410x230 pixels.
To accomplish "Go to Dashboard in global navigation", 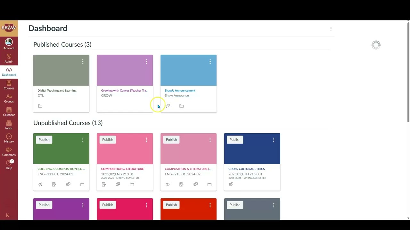I will (9, 72).
